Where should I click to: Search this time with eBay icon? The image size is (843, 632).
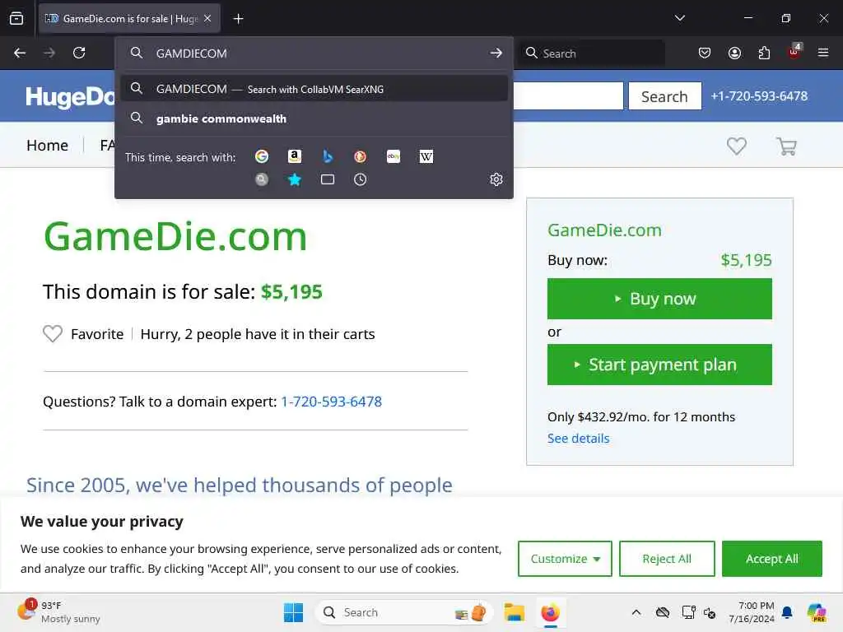393,156
